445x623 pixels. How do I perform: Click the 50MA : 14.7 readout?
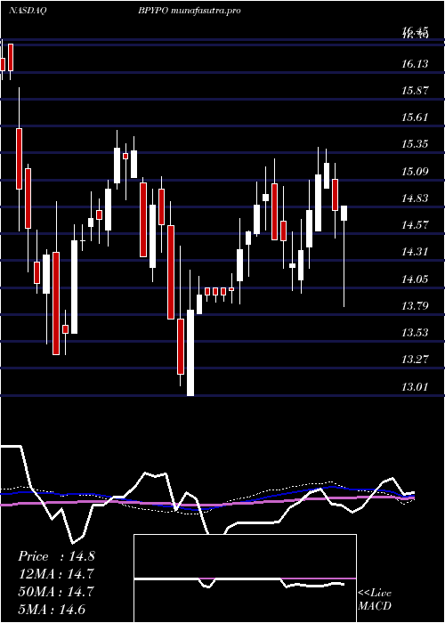pyautogui.click(x=56, y=592)
